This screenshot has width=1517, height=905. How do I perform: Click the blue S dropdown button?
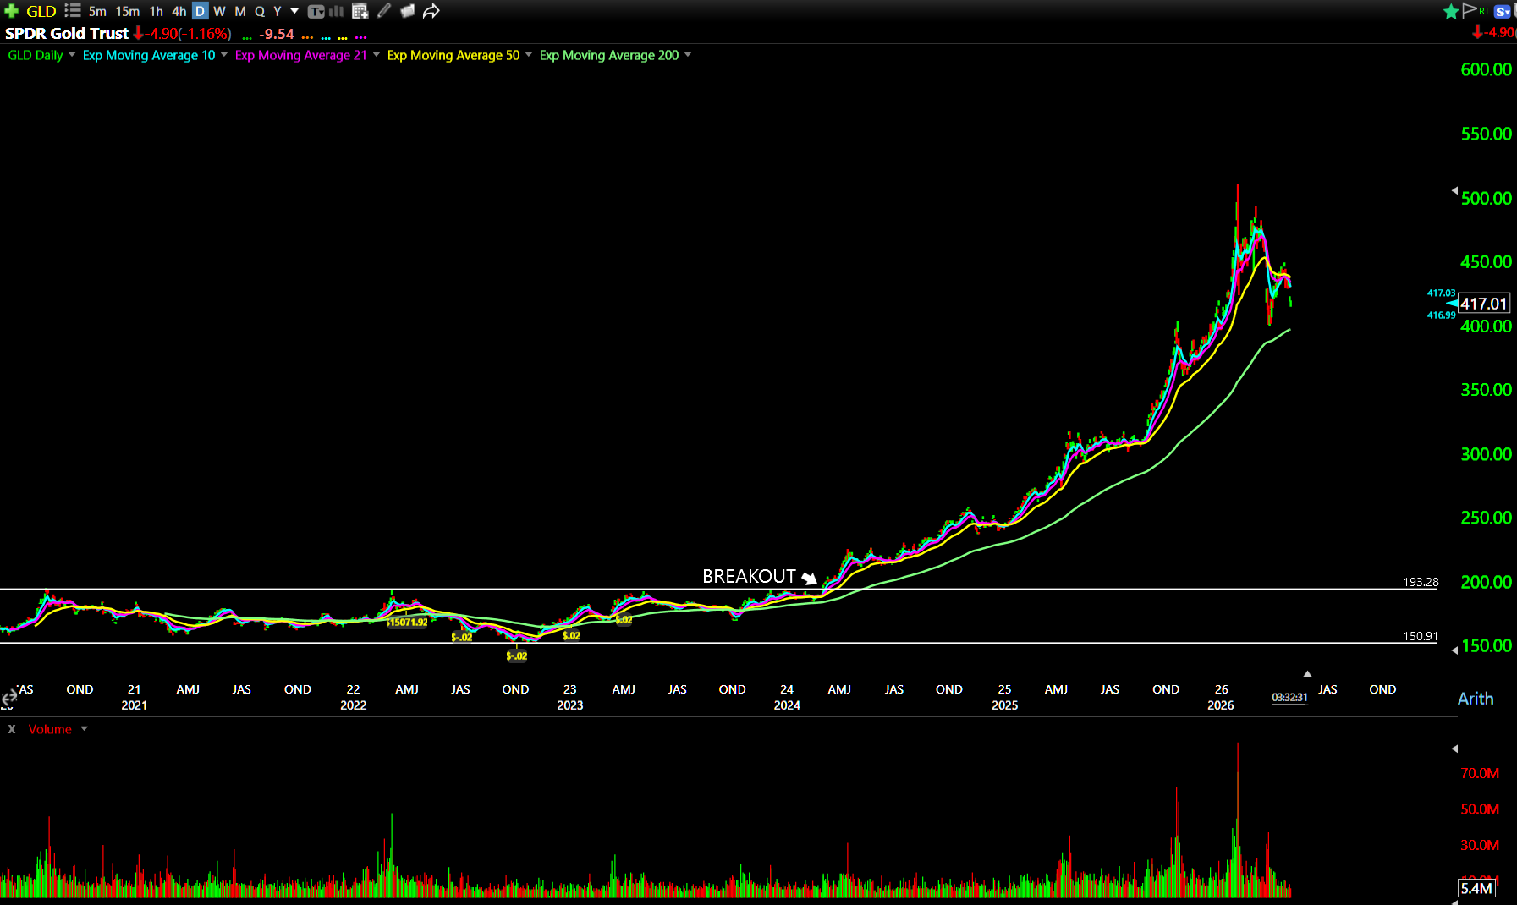pyautogui.click(x=1503, y=11)
